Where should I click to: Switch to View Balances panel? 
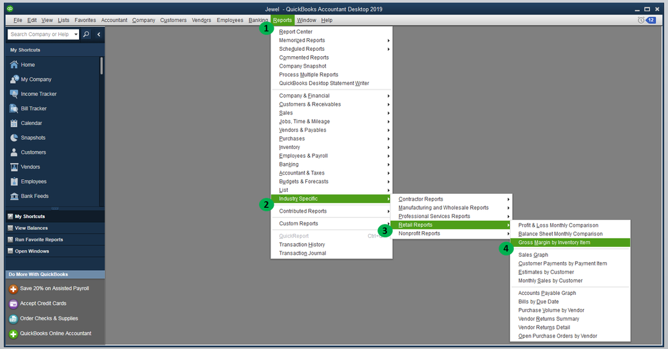(x=54, y=228)
